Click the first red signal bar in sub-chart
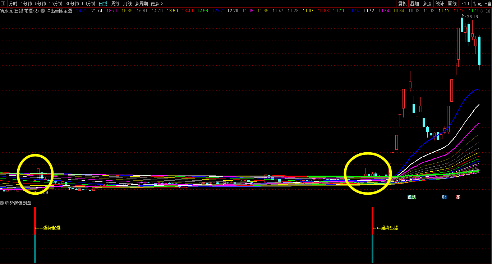 (x=35, y=221)
